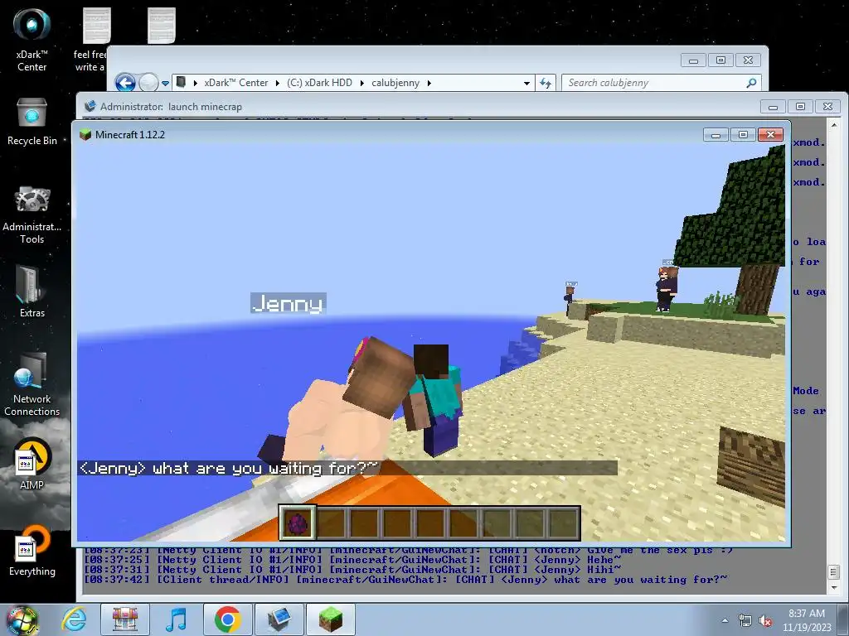Image resolution: width=849 pixels, height=636 pixels.
Task: Click the Windows Start orb
Action: point(22,619)
